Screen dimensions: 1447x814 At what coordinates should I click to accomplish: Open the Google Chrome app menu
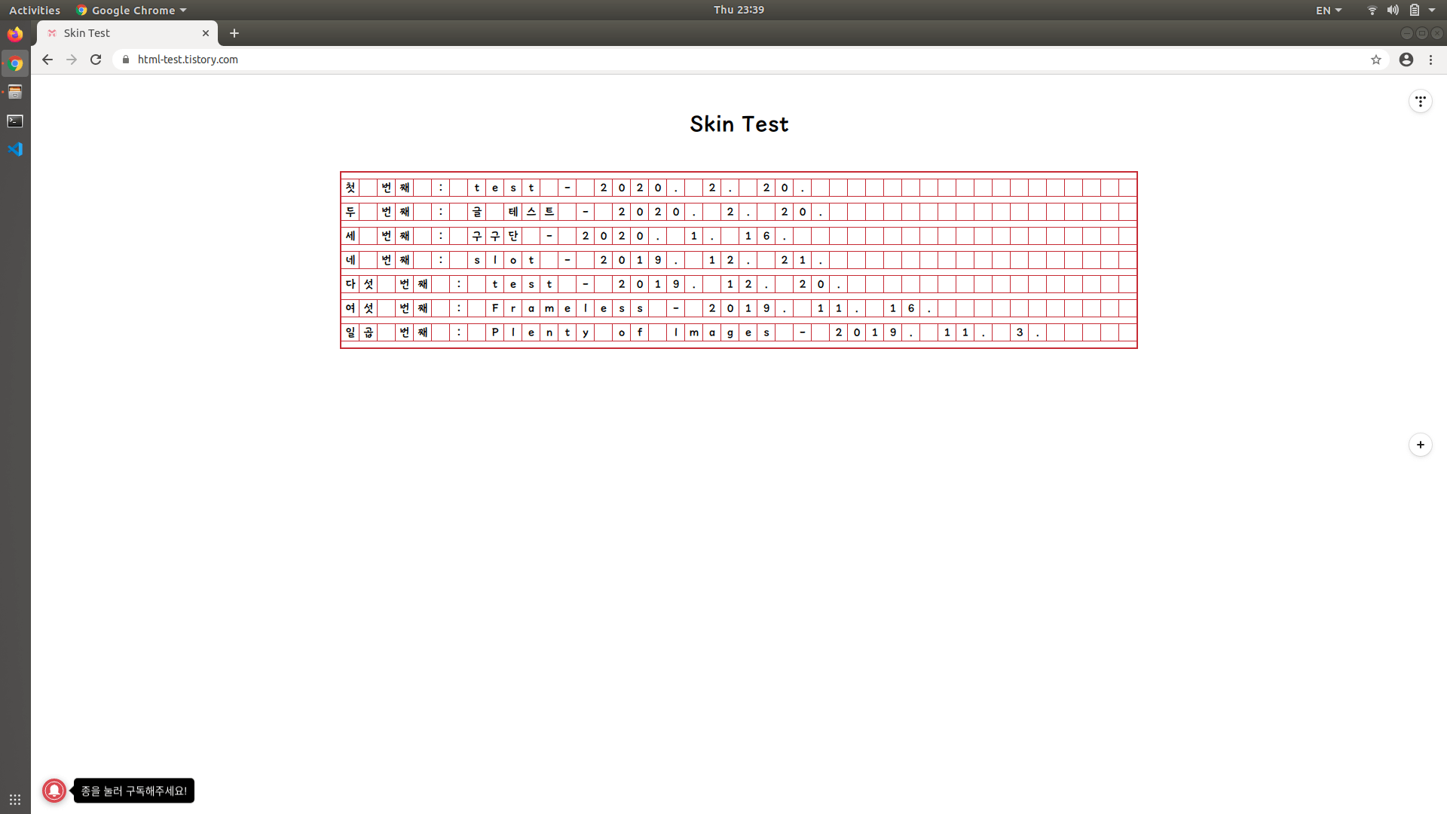(132, 10)
